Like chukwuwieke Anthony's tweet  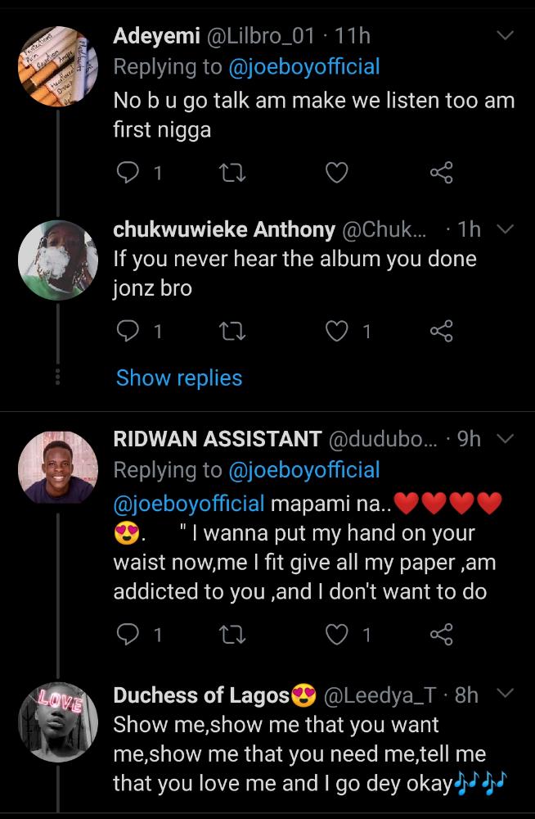[x=337, y=331]
